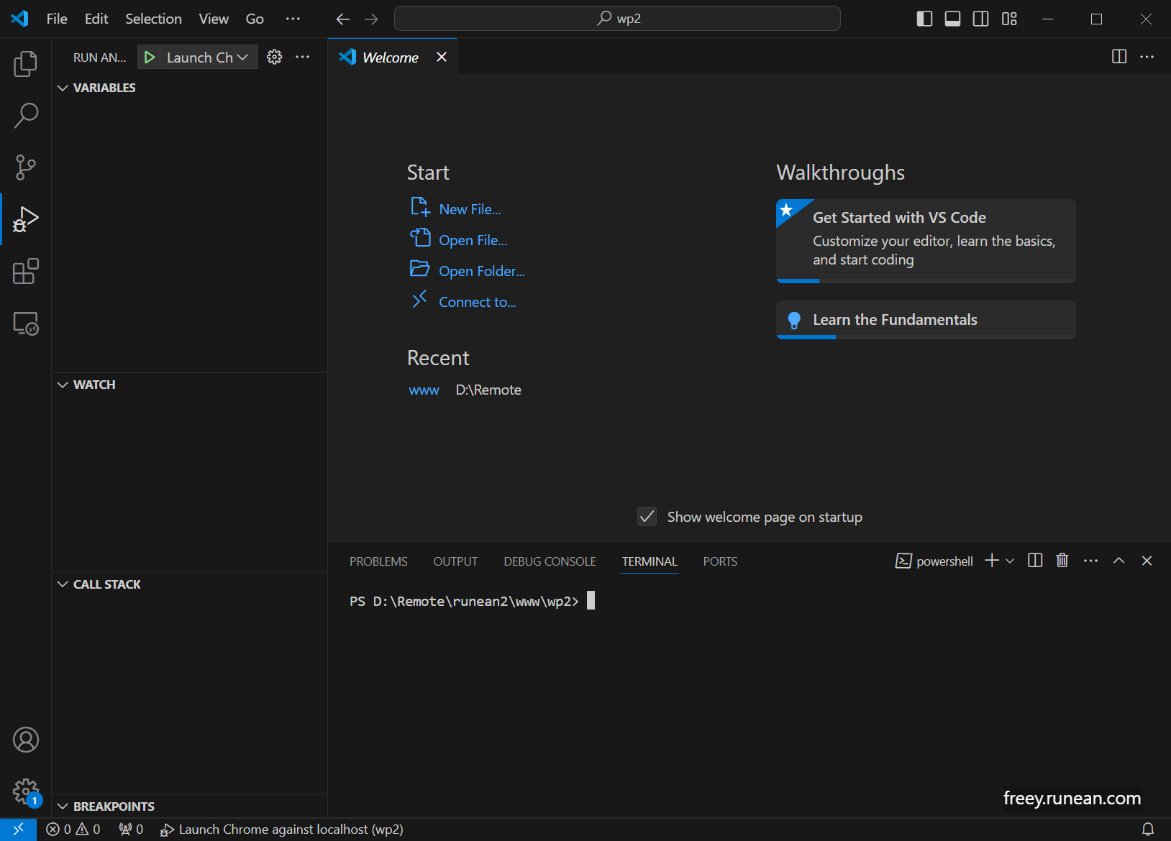This screenshot has width=1171, height=841.
Task: Open the Launch Chrome configuration dropdown
Action: point(207,58)
